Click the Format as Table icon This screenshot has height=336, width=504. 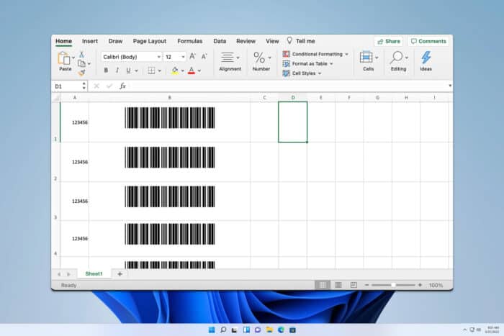tap(286, 63)
